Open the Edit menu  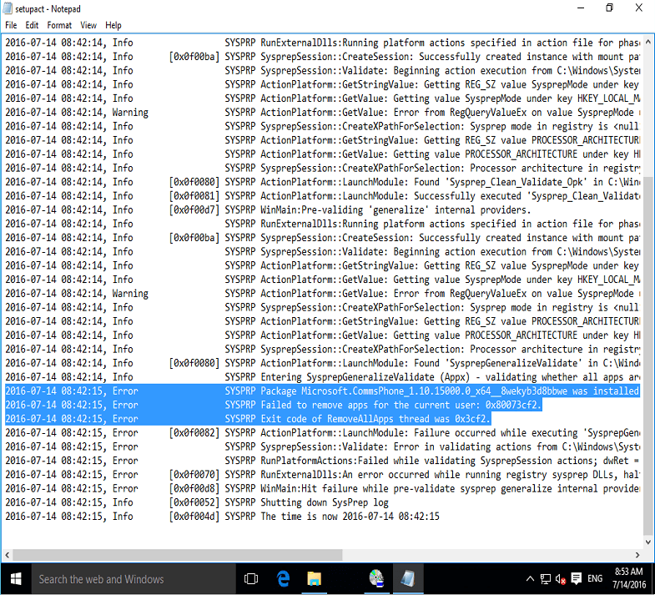(32, 26)
